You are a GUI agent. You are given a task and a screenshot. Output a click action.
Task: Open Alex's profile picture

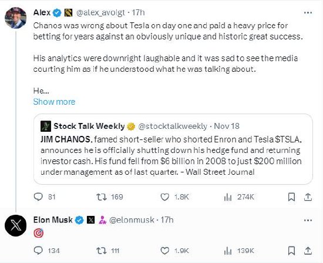(x=16, y=18)
